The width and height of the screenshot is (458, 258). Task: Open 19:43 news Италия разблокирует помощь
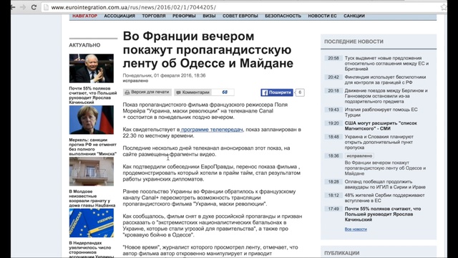click(381, 113)
